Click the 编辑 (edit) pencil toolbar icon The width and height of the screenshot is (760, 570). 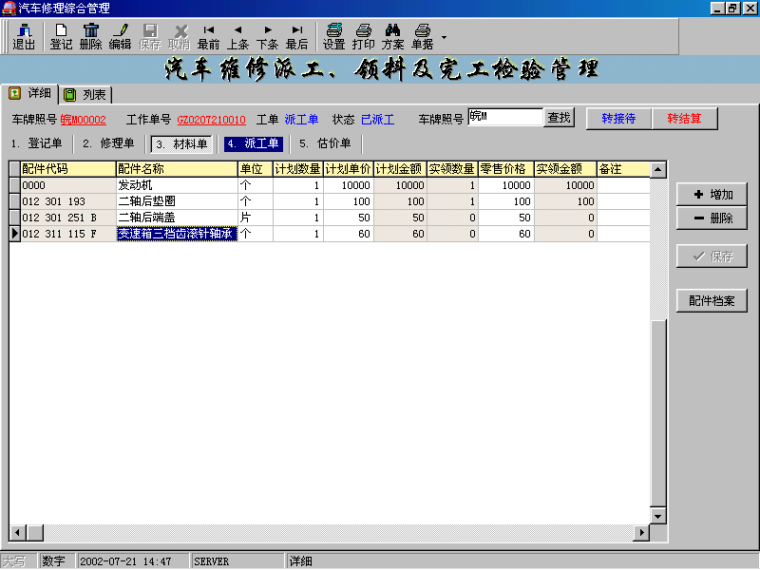tap(121, 37)
